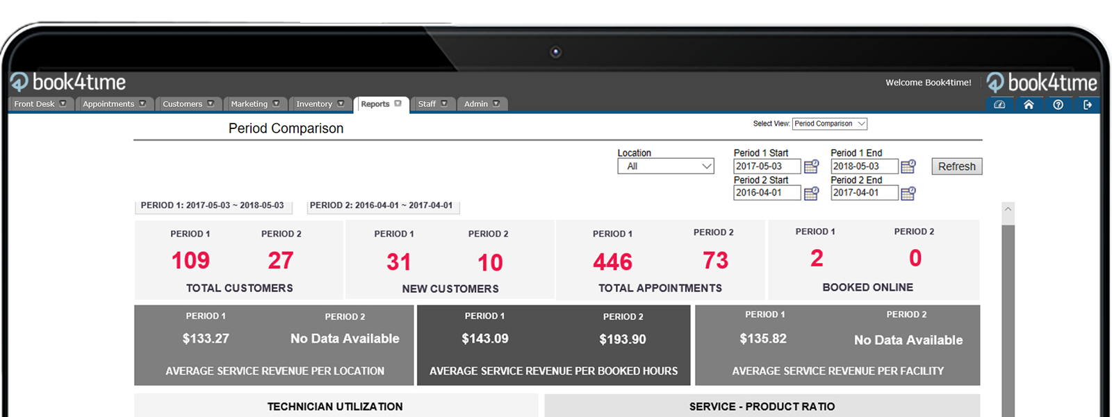Log out using the exit icon

pyautogui.click(x=1088, y=105)
